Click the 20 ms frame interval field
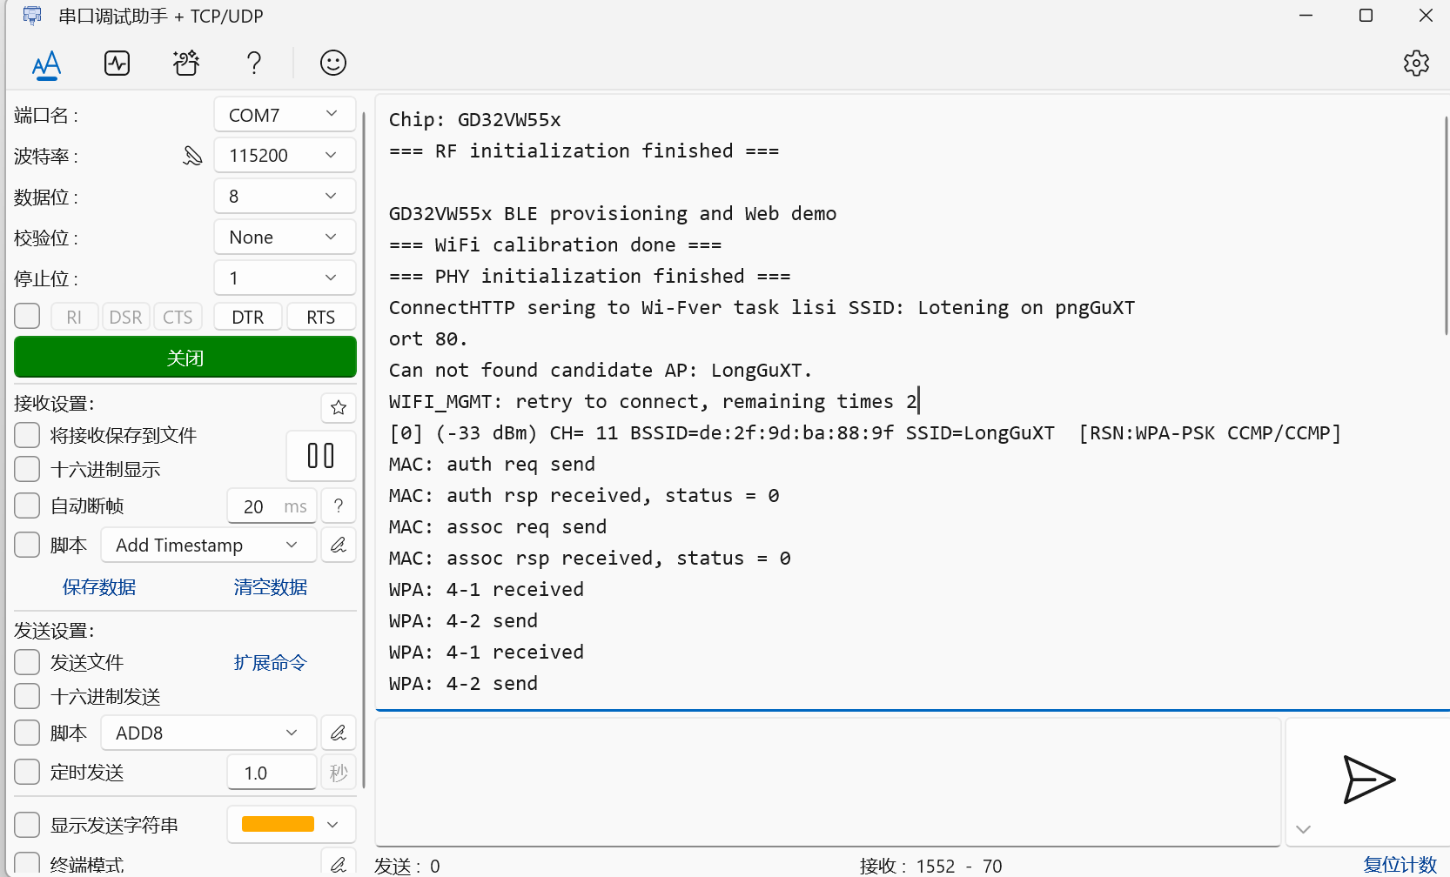This screenshot has height=877, width=1450. coord(272,506)
